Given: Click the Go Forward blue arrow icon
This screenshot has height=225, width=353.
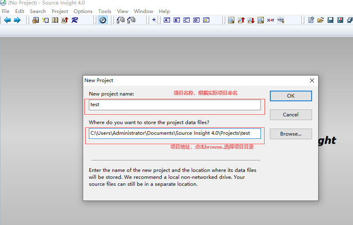Looking at the screenshot, I should [17, 20].
